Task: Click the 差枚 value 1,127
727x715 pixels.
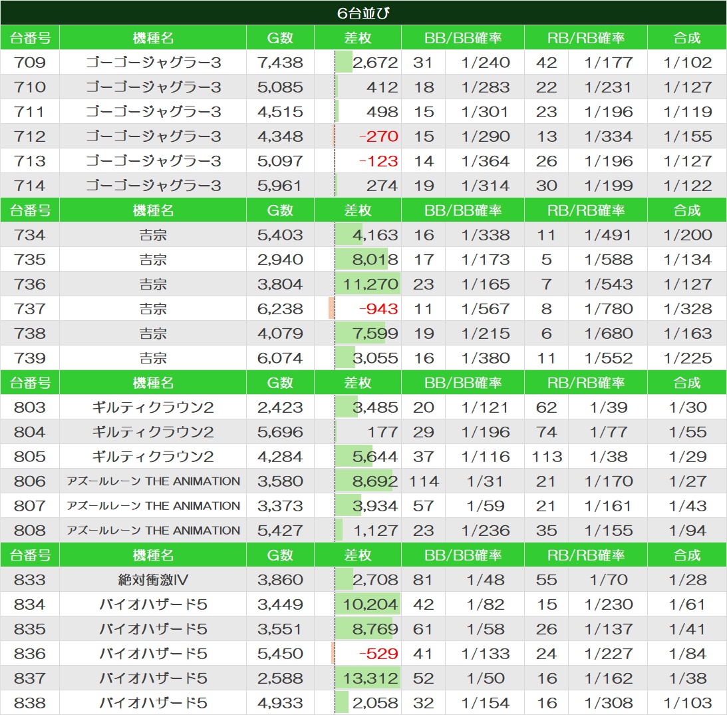Action: (x=376, y=530)
